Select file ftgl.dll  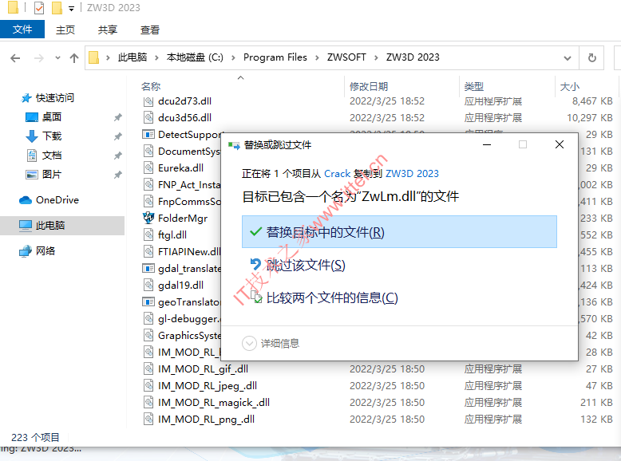pyautogui.click(x=172, y=235)
